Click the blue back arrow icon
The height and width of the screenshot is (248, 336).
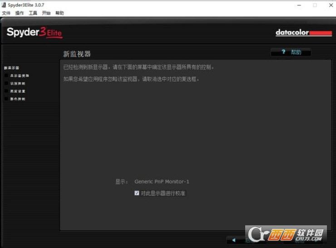pos(234,240)
